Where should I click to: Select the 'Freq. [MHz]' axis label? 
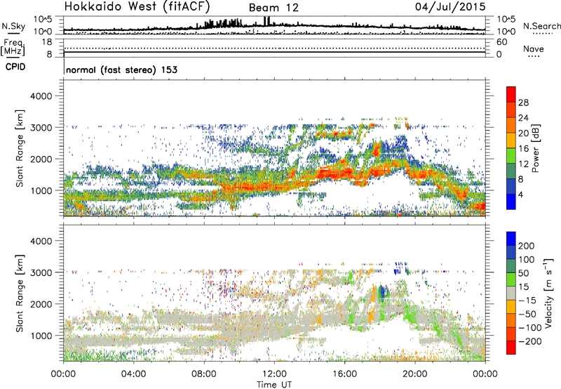pyautogui.click(x=13, y=48)
